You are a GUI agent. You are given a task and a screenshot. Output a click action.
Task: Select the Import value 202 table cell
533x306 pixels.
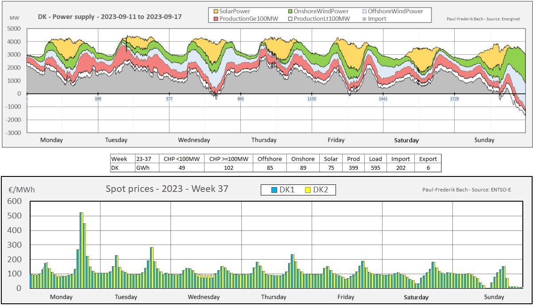coord(400,168)
